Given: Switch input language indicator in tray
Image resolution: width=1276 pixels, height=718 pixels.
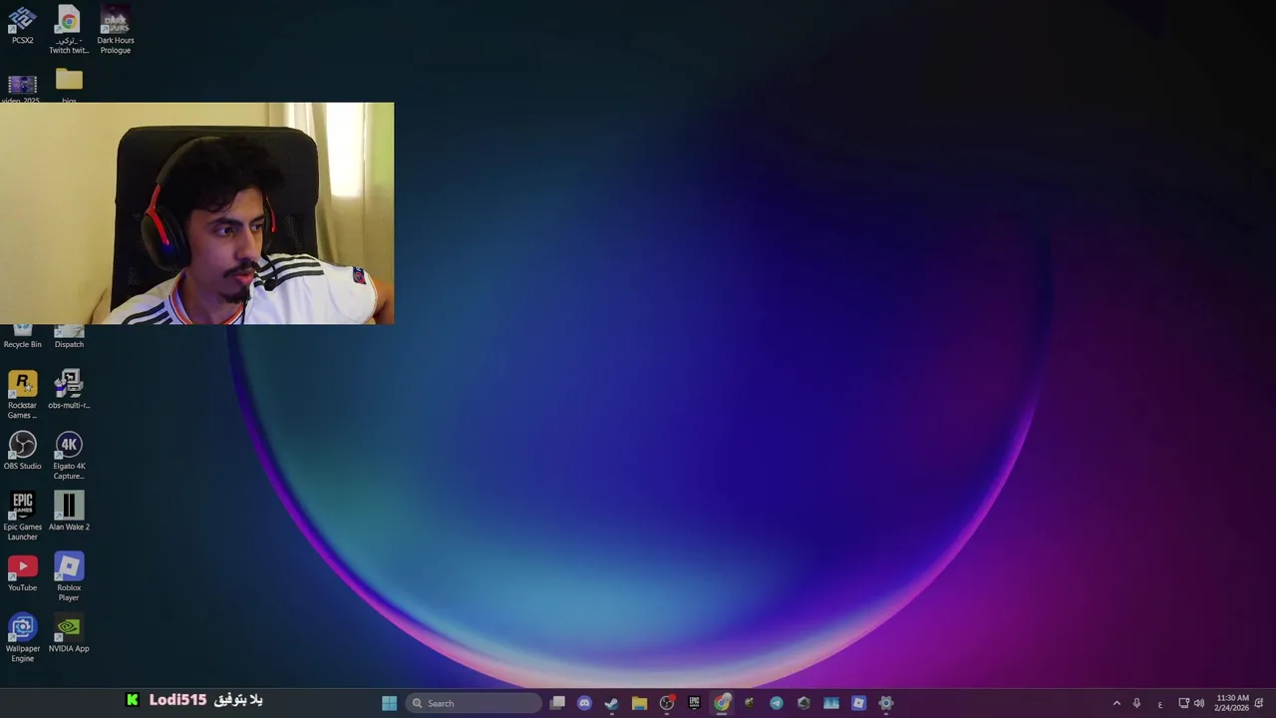Looking at the screenshot, I should 1159,704.
